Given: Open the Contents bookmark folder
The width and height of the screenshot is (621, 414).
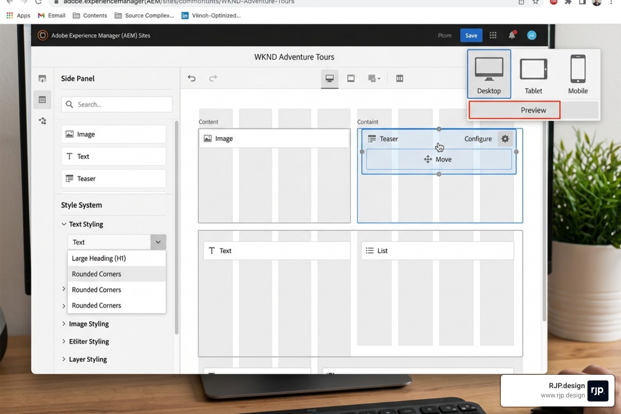Looking at the screenshot, I should click(x=90, y=15).
